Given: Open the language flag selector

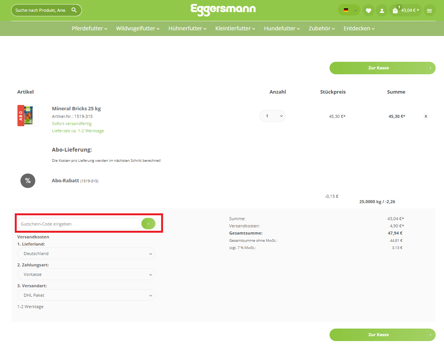Looking at the screenshot, I should point(349,10).
